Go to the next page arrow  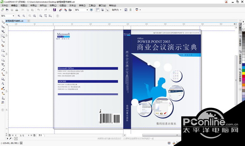[28, 135]
